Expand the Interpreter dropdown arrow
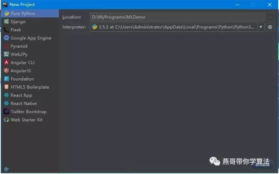The width and height of the screenshot is (279, 174). 261,27
